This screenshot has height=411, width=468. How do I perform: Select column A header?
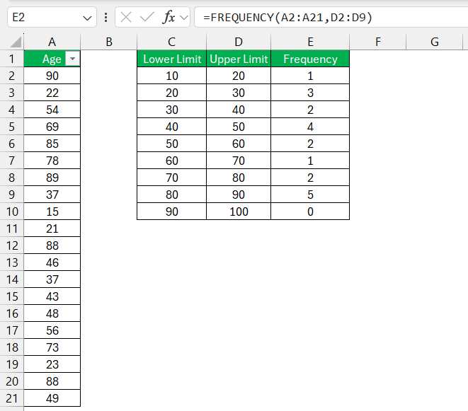click(x=52, y=42)
